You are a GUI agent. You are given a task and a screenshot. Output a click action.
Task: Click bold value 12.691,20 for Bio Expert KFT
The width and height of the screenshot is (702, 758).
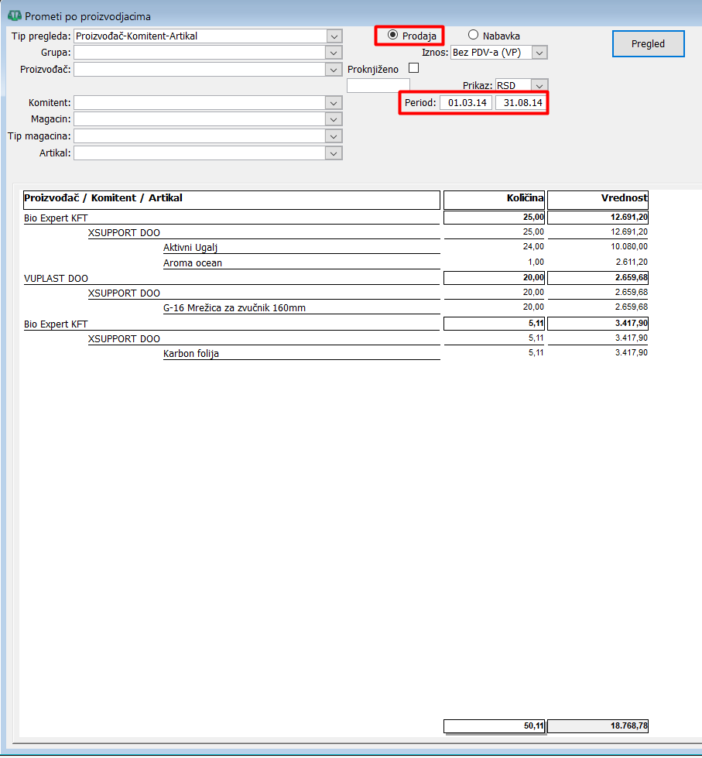point(598,218)
